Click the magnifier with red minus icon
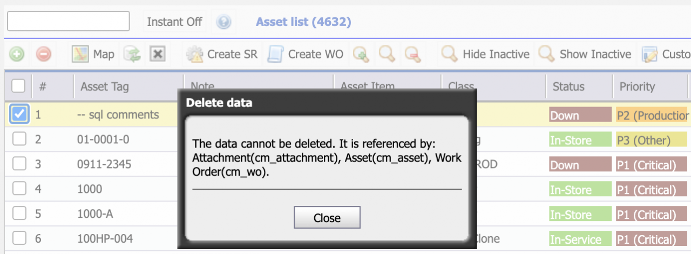691x254 pixels. point(412,54)
